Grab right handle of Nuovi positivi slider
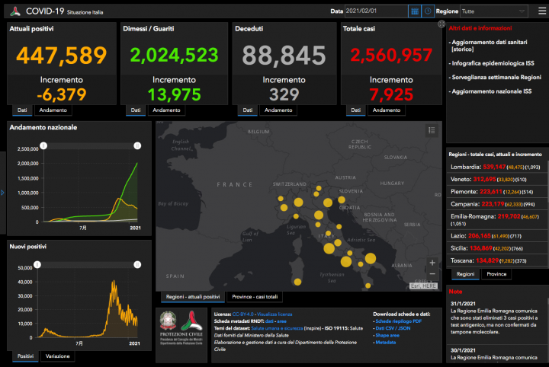549x367 pixels. click(x=137, y=264)
